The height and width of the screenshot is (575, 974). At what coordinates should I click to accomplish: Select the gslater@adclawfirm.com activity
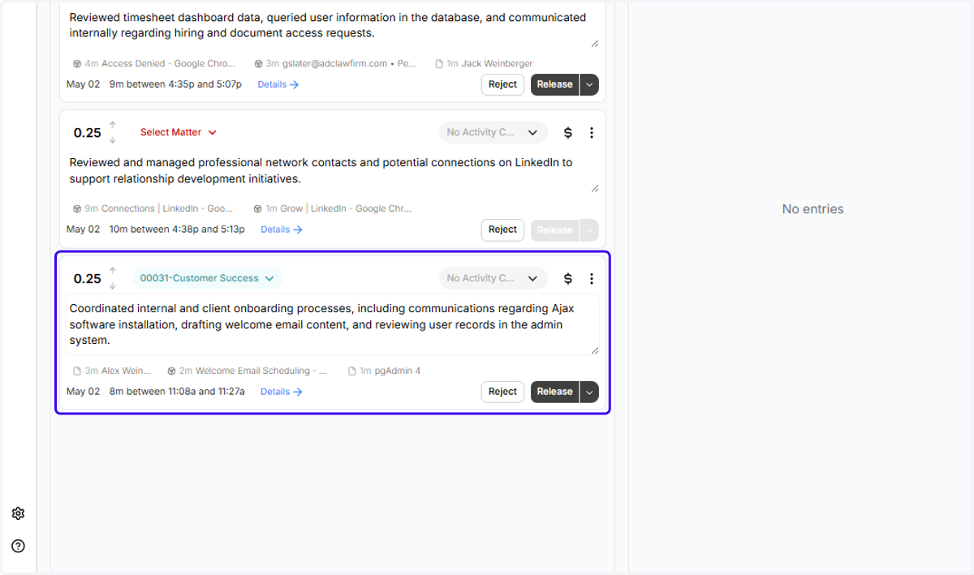coord(335,63)
